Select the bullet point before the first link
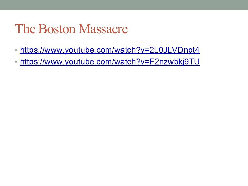248x186 pixels. 16,50
